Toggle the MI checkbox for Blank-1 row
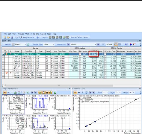 pos(105,54)
